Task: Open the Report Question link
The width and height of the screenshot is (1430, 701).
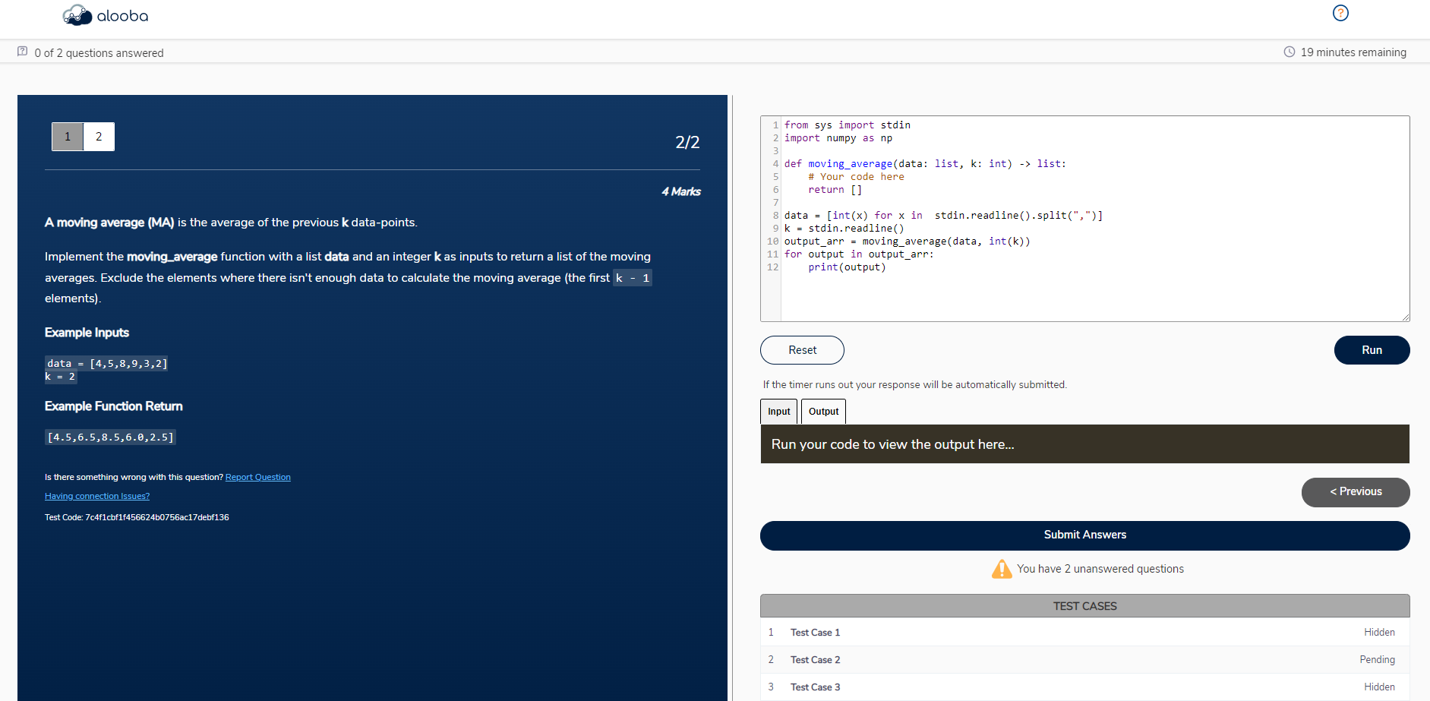Action: (x=257, y=478)
